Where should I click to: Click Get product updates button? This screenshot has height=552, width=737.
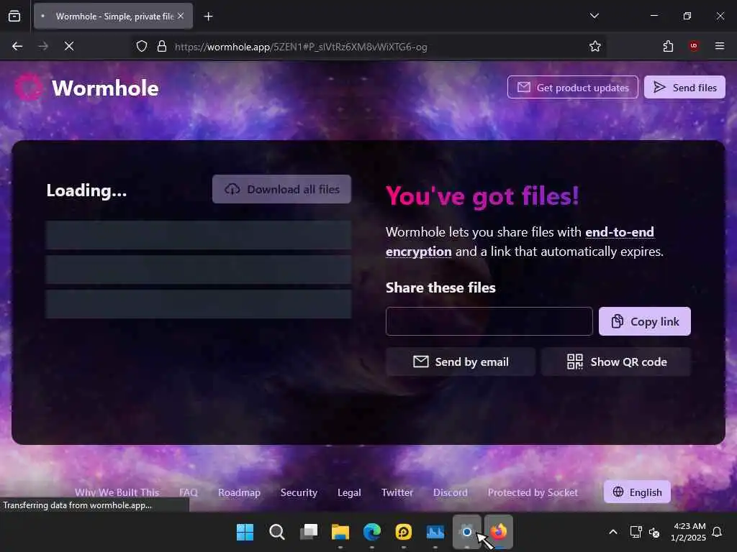[572, 87]
